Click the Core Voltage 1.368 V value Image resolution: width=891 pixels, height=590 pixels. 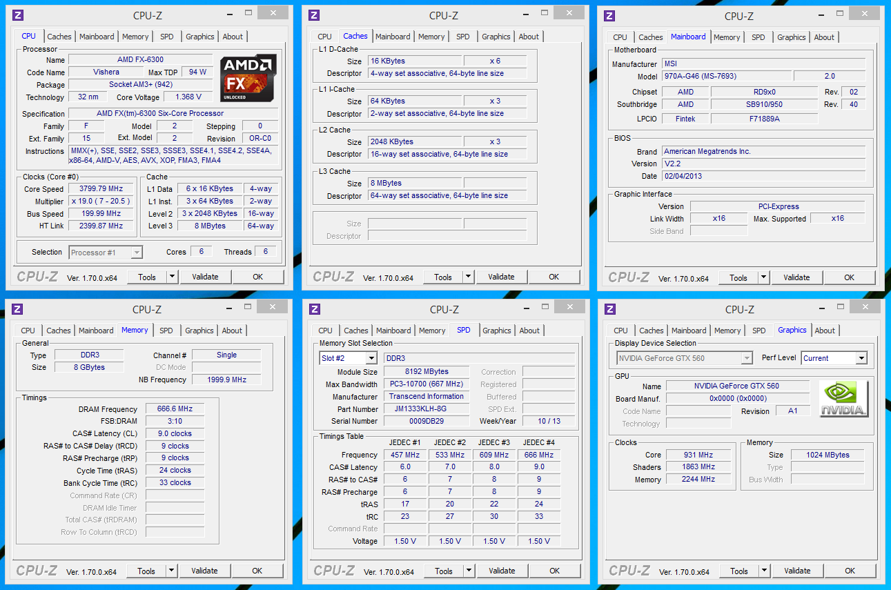coord(188,97)
